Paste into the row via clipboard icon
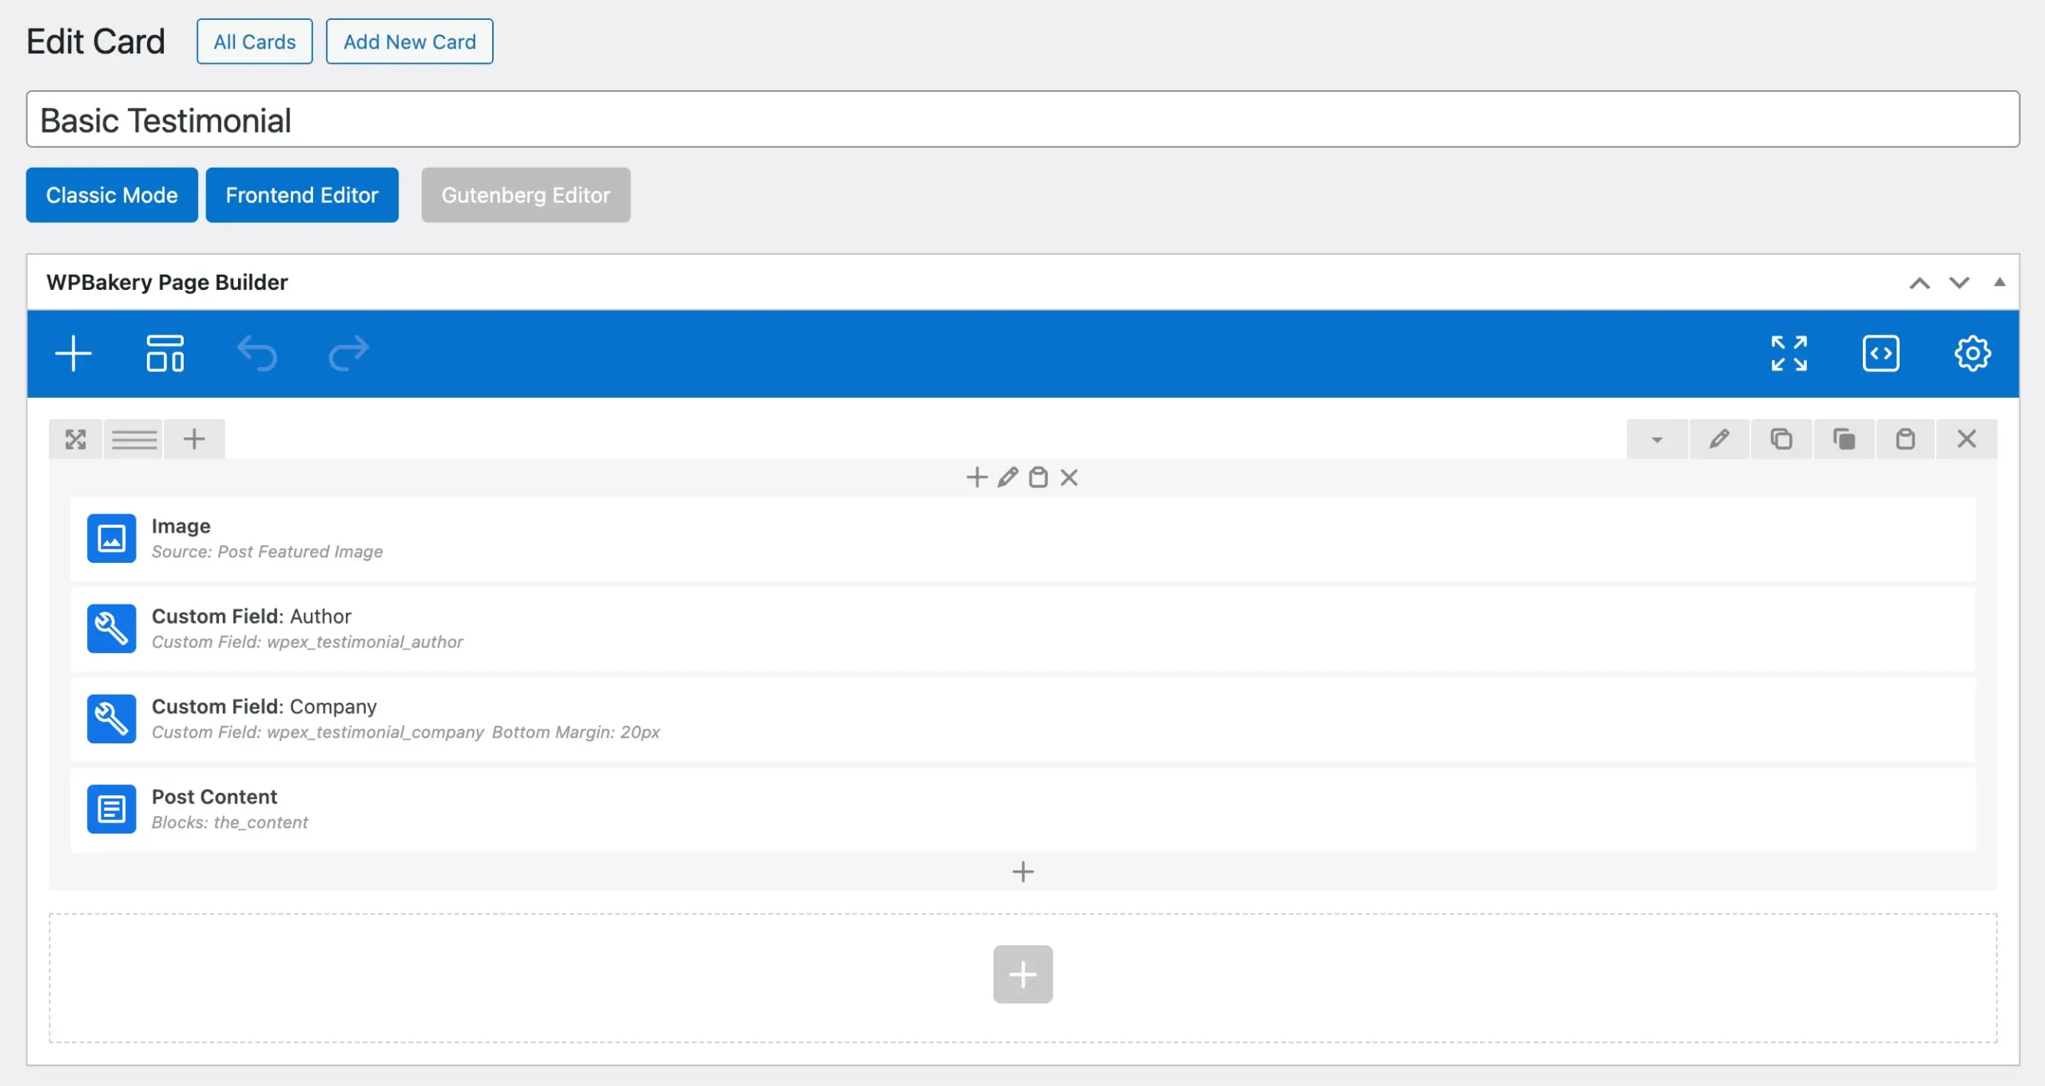This screenshot has width=2045, height=1086. pos(1906,438)
